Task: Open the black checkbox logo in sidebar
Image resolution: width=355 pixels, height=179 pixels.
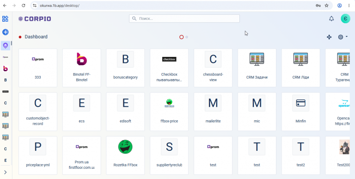Action: point(6,92)
